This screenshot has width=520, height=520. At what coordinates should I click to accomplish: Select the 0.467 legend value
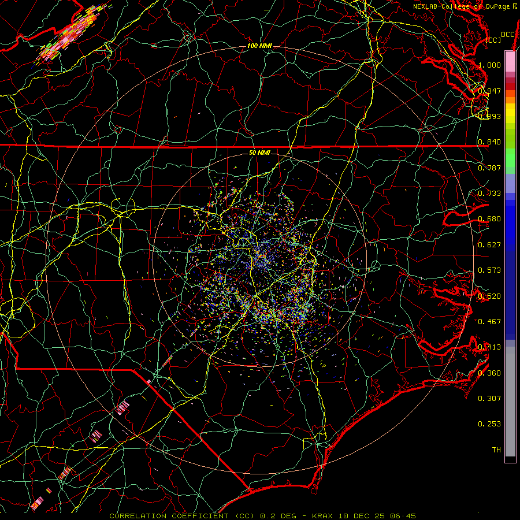coord(489,322)
